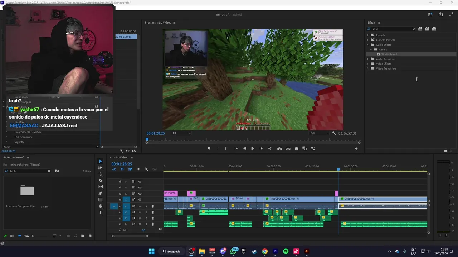Viewport: 458px width, 257px height.
Task: Select the Pen tool
Action: 101,193
